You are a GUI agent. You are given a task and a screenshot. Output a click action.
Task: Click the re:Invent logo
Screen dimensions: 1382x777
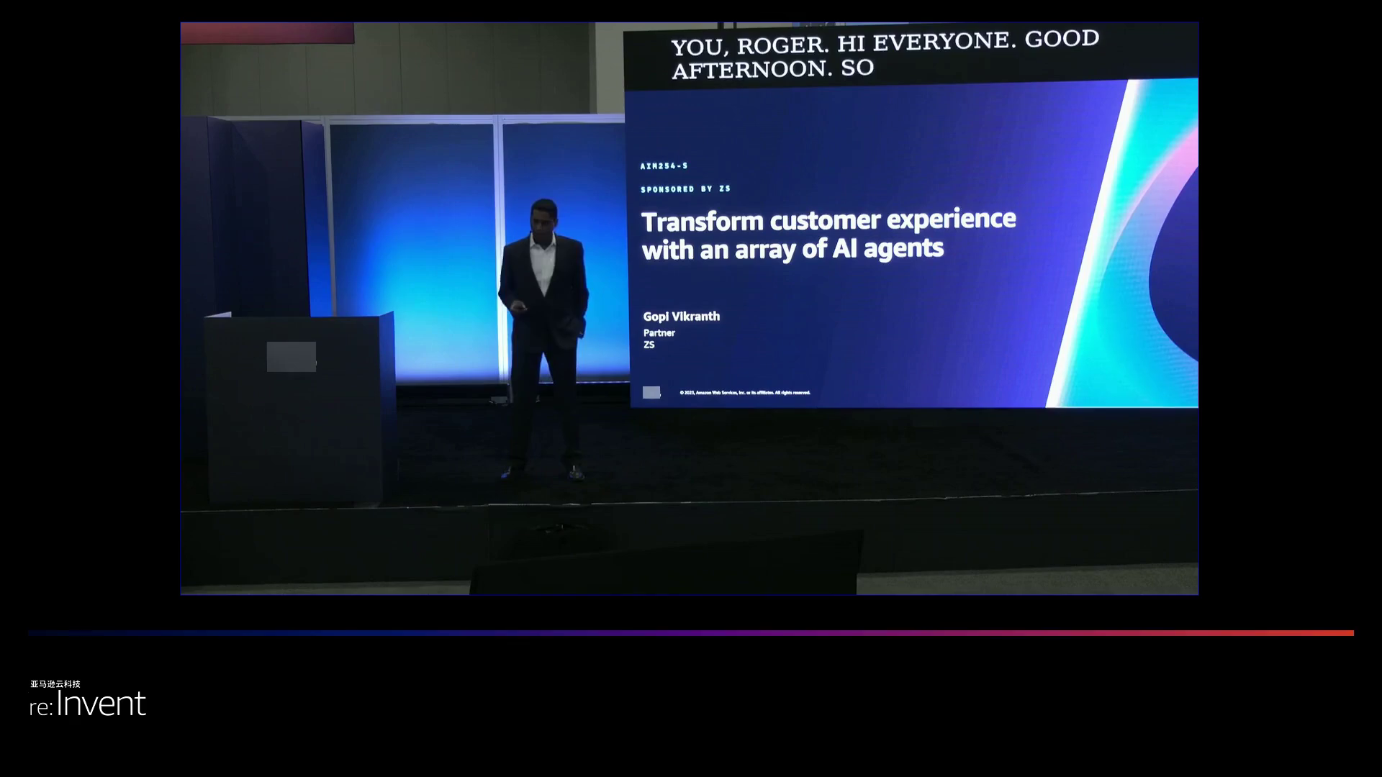point(88,704)
